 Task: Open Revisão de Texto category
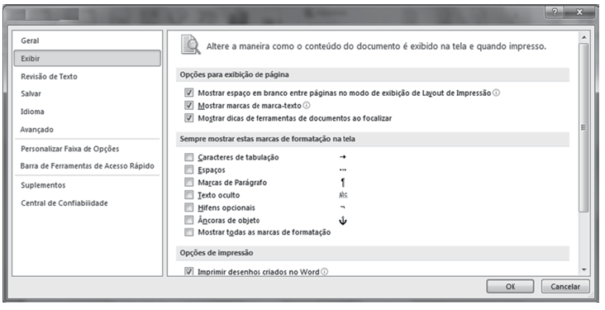point(88,76)
